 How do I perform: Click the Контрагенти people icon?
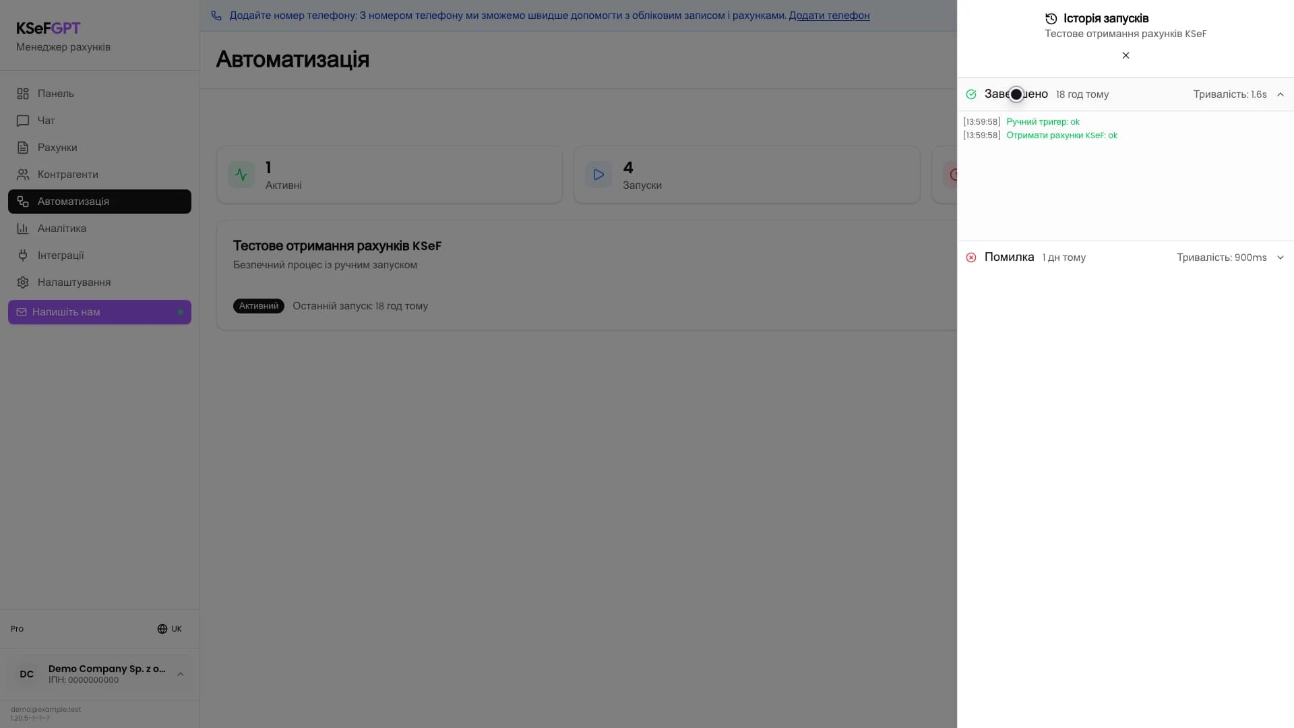click(23, 175)
